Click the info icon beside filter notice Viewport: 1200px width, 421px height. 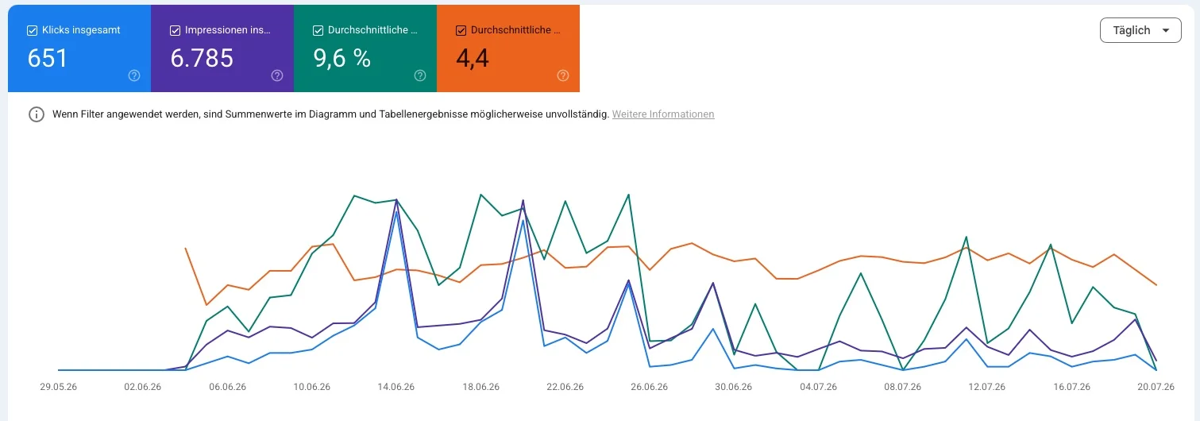[37, 114]
